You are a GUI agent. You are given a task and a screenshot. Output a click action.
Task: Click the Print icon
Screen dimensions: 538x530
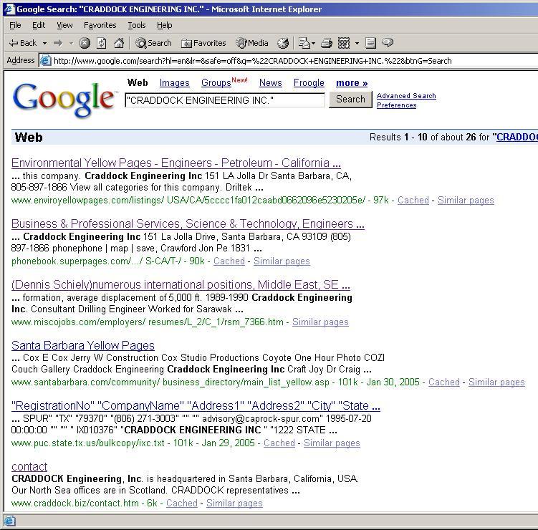(326, 43)
